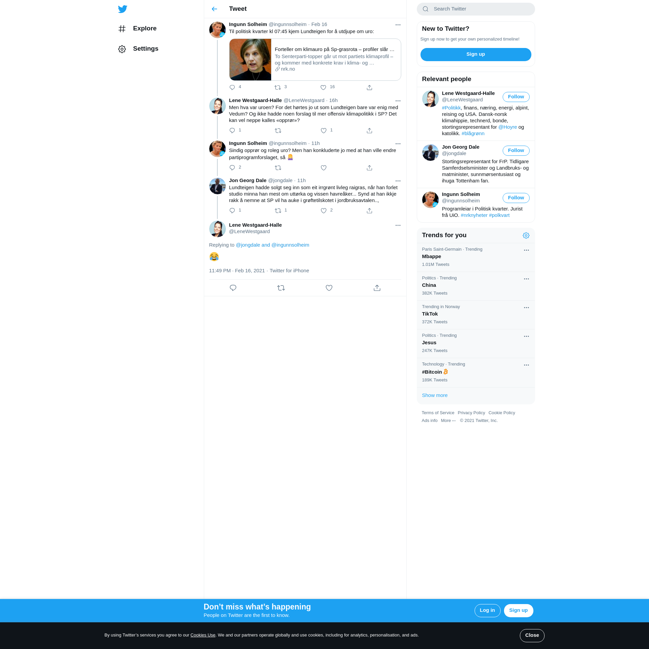Select the Mbappe trending topic
Viewport: 649px width, 649px height.
[476, 257]
